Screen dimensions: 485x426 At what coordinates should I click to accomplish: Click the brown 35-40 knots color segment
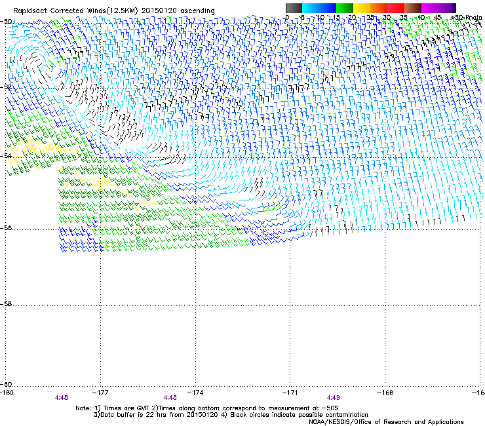pos(413,8)
